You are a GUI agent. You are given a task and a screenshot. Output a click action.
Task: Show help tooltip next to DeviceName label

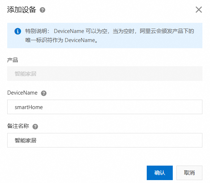coord(44,93)
